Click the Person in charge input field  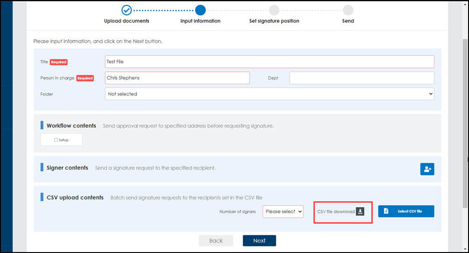(x=178, y=78)
